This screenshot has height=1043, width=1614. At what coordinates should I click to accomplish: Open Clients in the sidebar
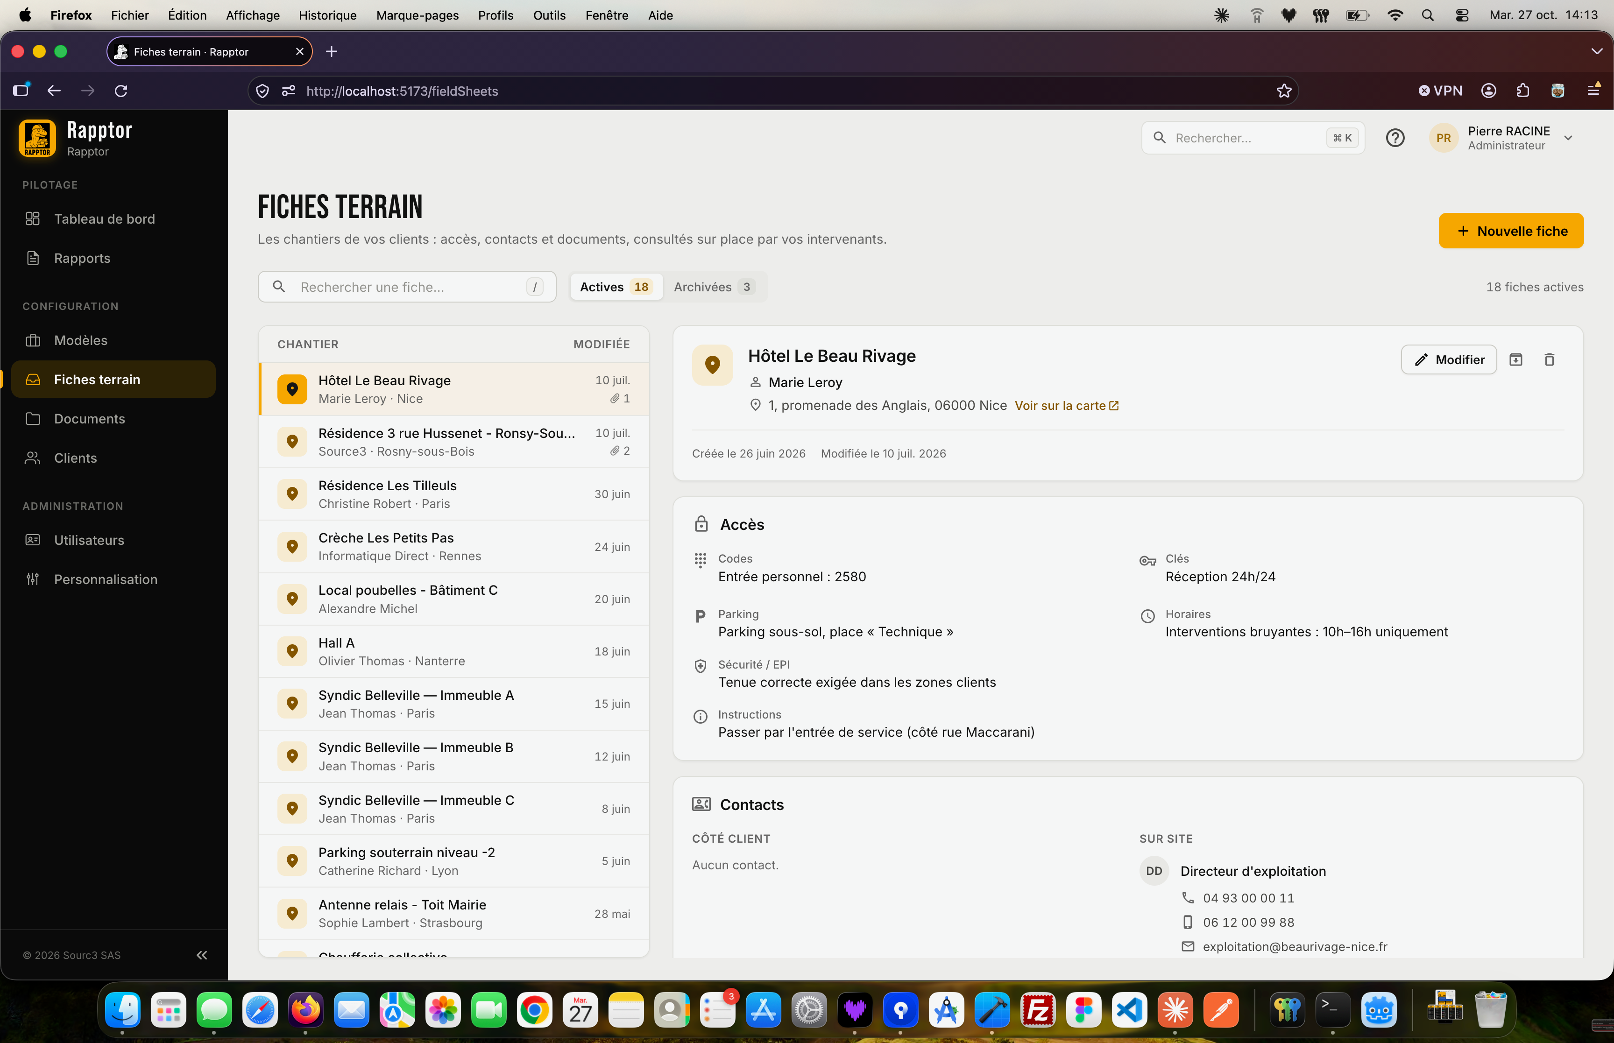coord(113,458)
